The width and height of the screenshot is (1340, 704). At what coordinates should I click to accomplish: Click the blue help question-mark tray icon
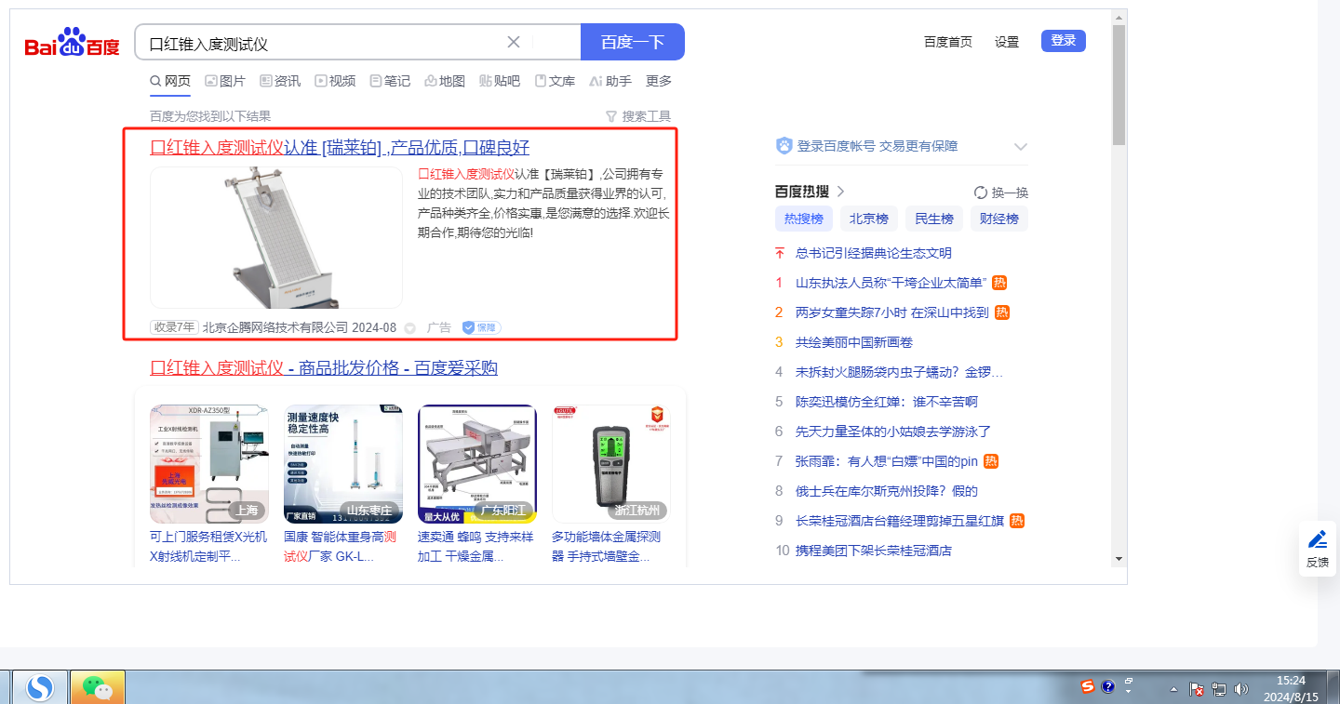coord(1108,686)
